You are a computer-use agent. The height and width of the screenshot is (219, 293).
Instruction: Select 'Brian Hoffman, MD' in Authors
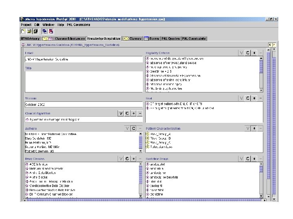pyautogui.click(x=38, y=143)
